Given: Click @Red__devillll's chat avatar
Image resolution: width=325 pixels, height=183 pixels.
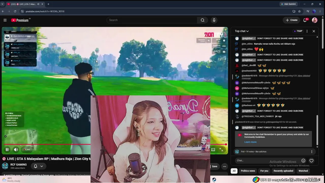Looking at the screenshot, I should 237,65.
